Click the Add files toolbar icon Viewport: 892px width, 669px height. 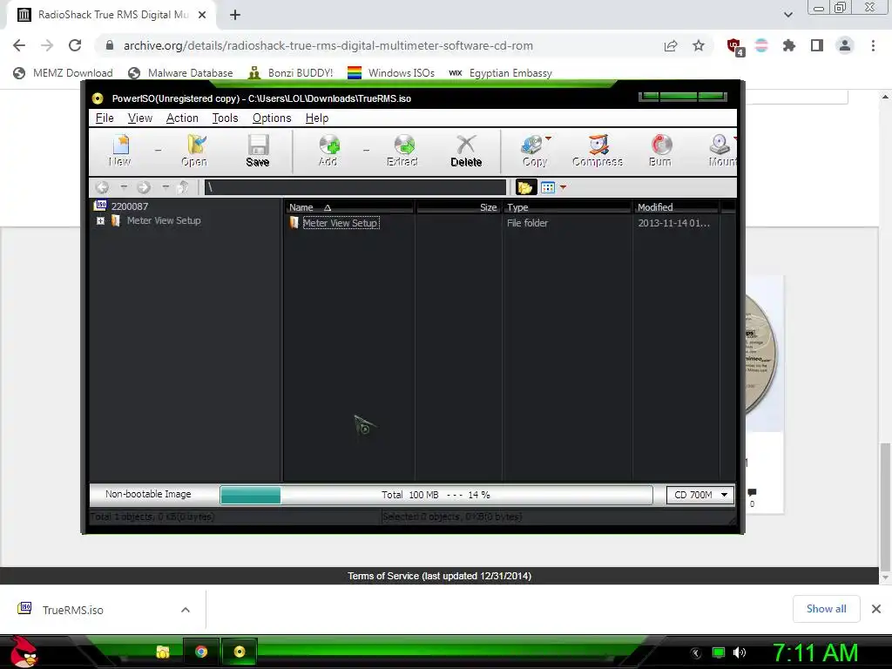328,150
